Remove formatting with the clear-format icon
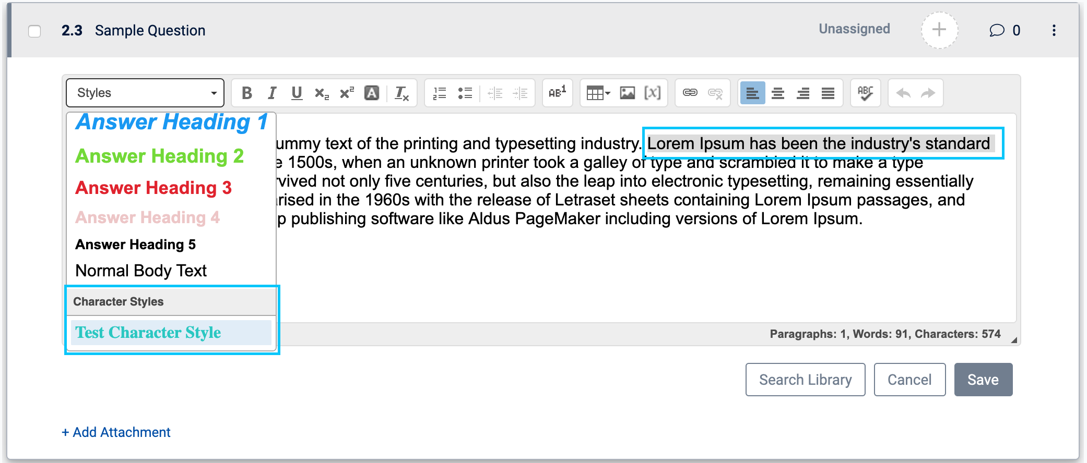1087x463 pixels. pyautogui.click(x=401, y=93)
